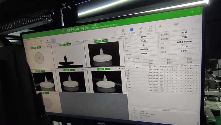Click the reset icon next to Start Running
This screenshot has width=221, height=125.
point(123,31)
